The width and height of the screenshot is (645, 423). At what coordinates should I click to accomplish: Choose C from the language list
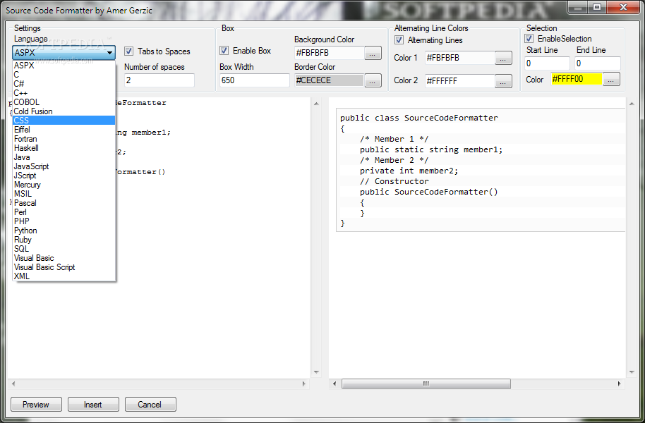[64, 75]
